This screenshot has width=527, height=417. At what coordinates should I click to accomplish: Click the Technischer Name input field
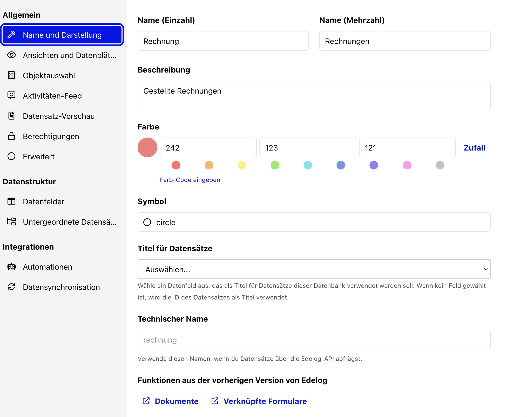(x=314, y=340)
